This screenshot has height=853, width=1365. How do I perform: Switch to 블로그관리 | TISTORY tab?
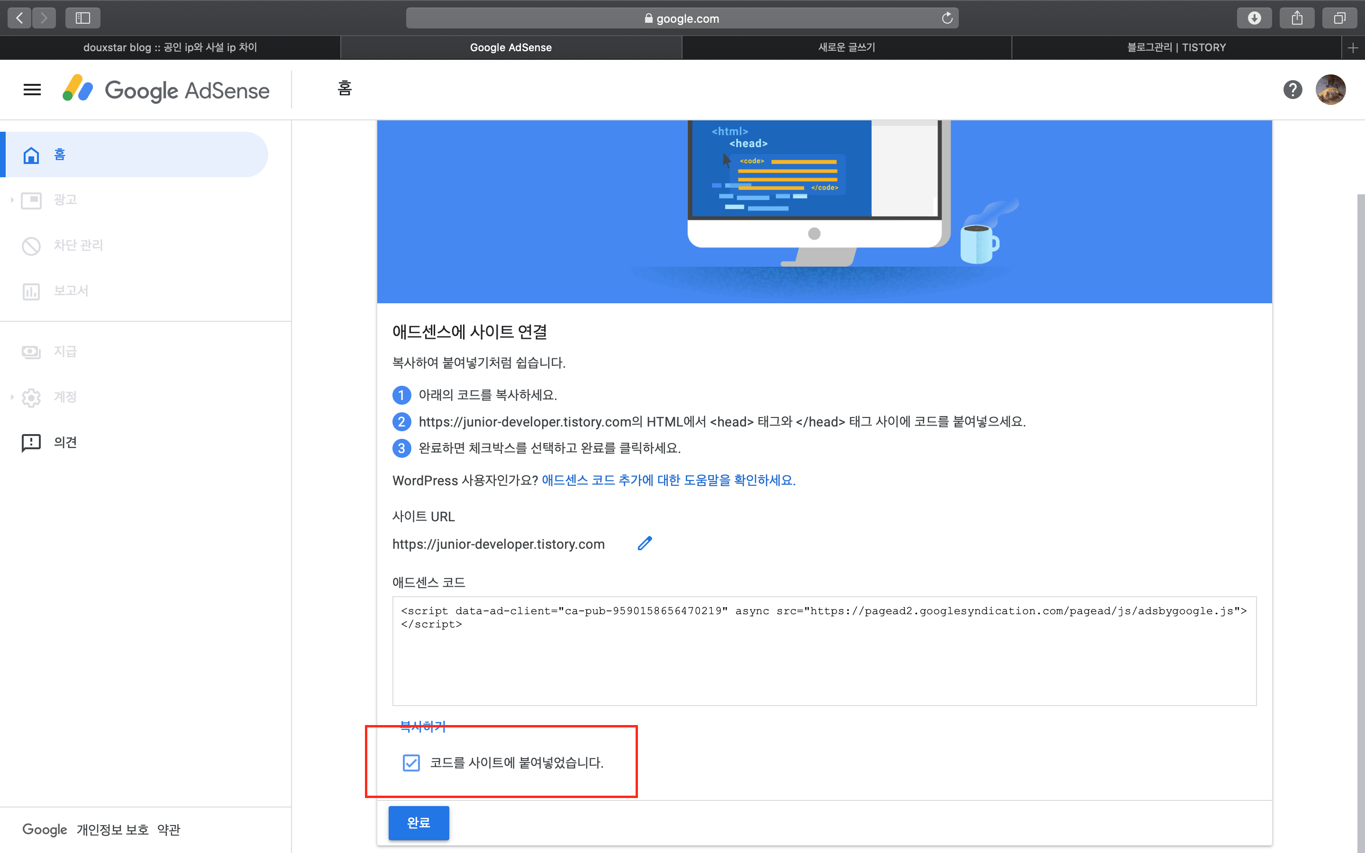1176,47
